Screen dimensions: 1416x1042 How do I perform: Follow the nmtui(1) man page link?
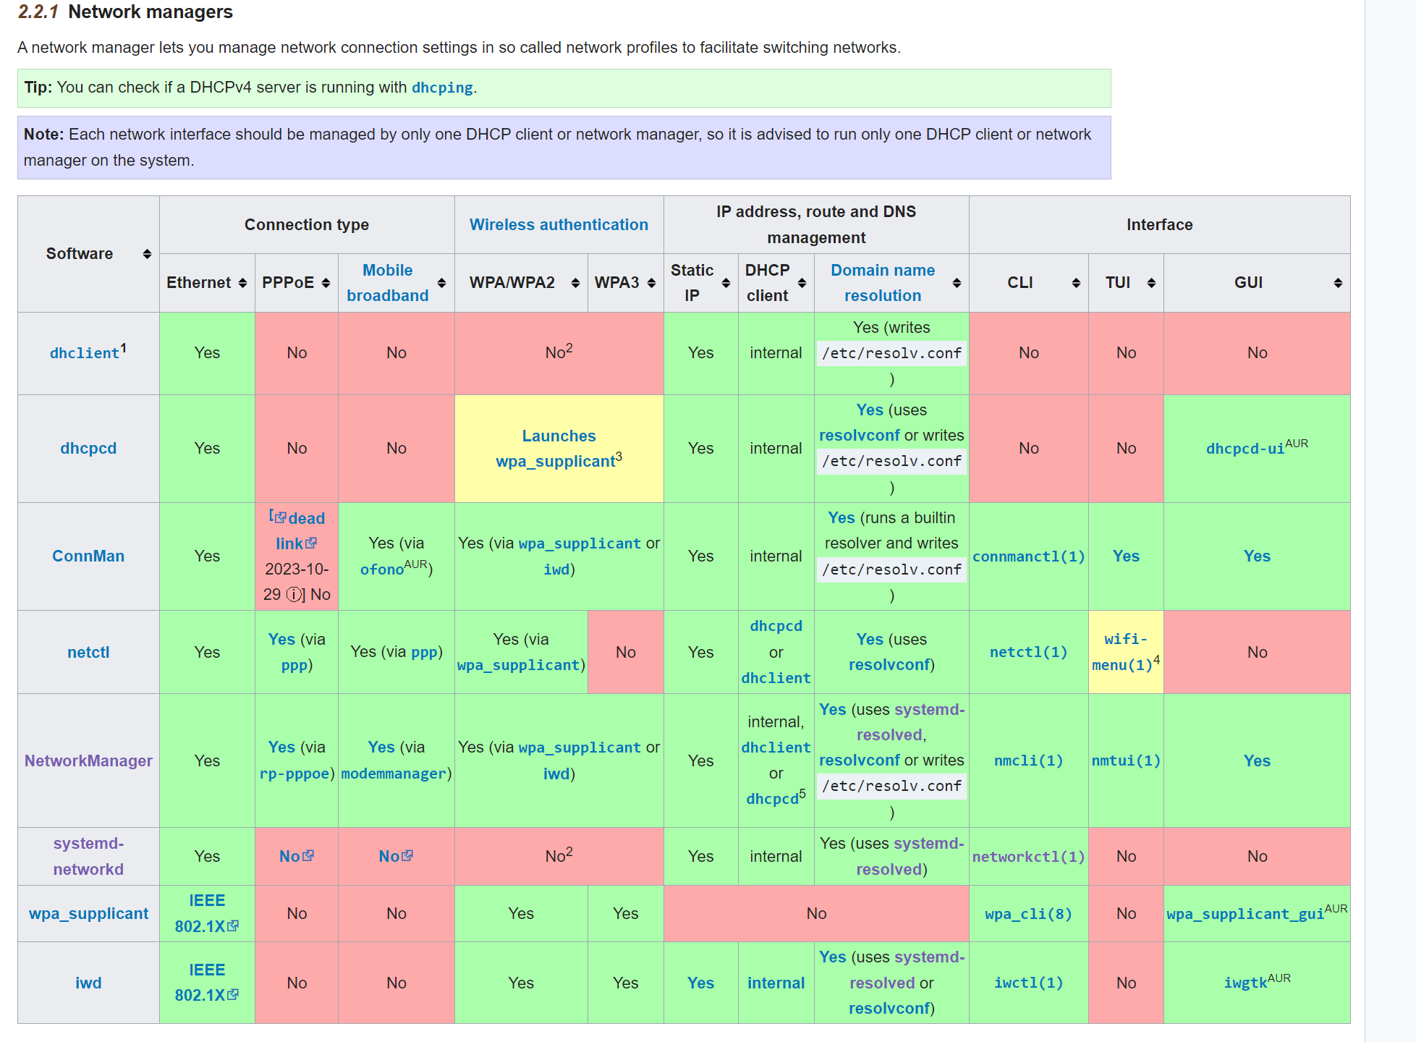click(x=1125, y=761)
